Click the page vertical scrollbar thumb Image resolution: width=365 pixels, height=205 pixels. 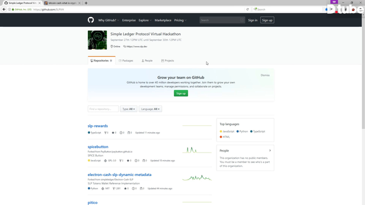pyautogui.click(x=363, y=72)
